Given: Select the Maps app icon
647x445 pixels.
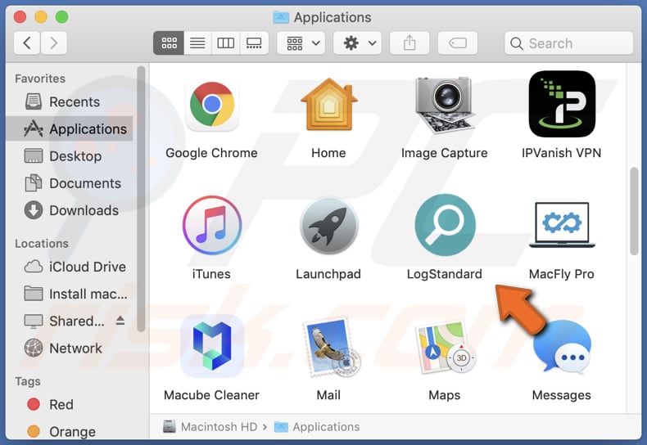Looking at the screenshot, I should pos(446,347).
